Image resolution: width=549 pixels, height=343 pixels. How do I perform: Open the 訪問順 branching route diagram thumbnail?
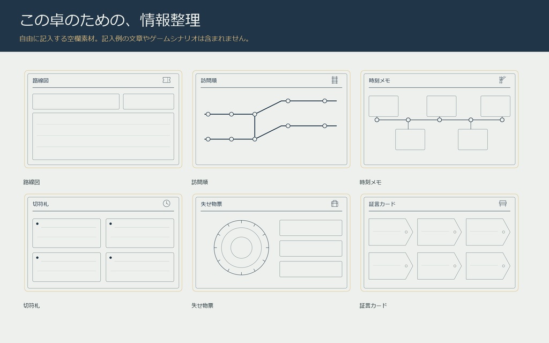point(271,120)
